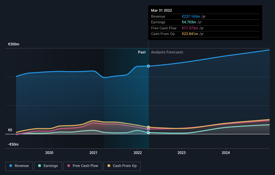Click the Past section label

point(142,52)
